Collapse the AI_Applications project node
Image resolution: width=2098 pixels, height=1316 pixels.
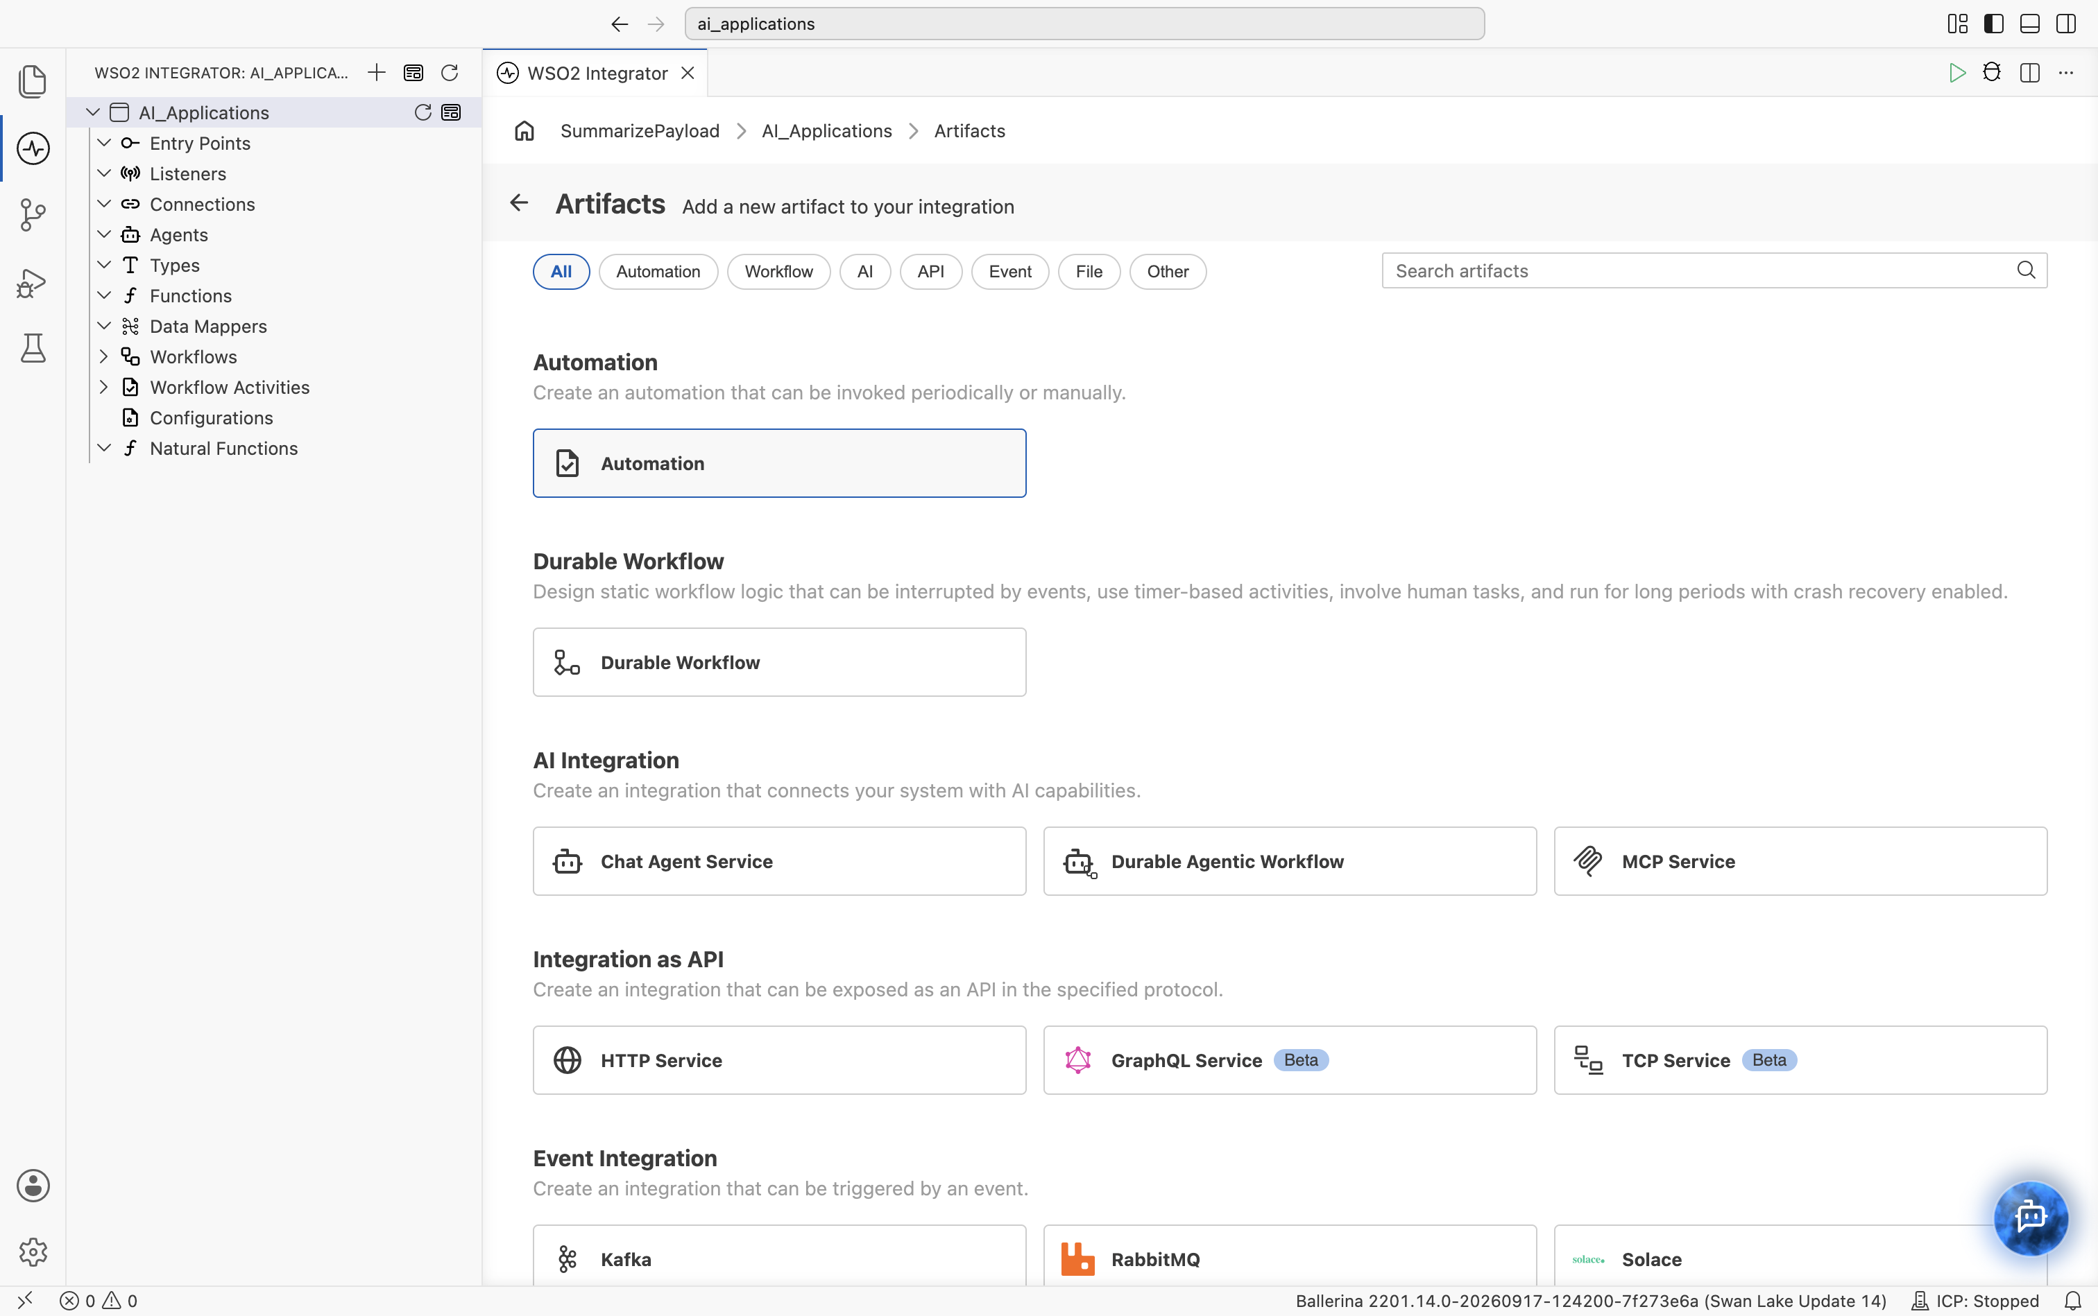(x=93, y=112)
